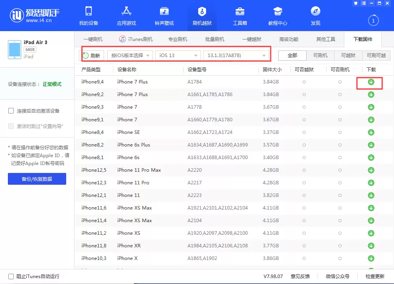Download firmware for iPhone9,1 iPhone 7
Viewport: 394px width, 284px height.
coord(371,119)
